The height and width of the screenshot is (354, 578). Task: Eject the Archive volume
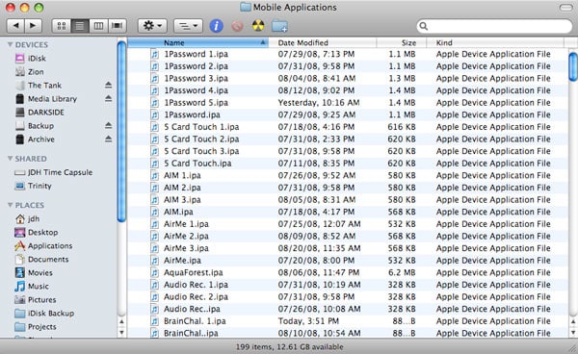click(108, 139)
